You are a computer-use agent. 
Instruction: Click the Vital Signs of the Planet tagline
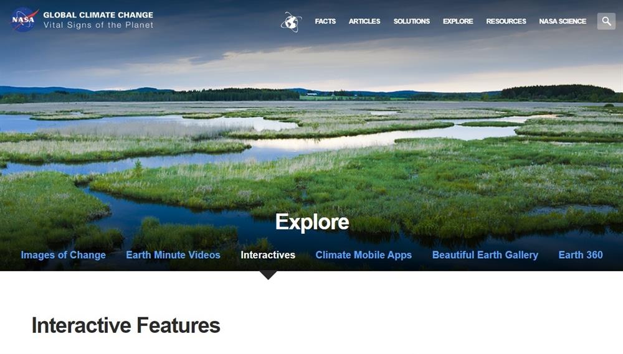coord(98,25)
